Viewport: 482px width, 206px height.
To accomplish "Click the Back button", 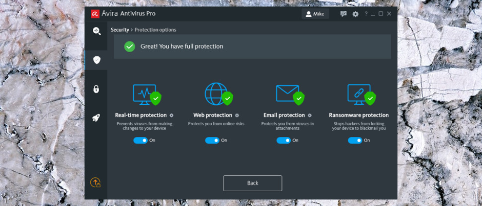I will 252,183.
